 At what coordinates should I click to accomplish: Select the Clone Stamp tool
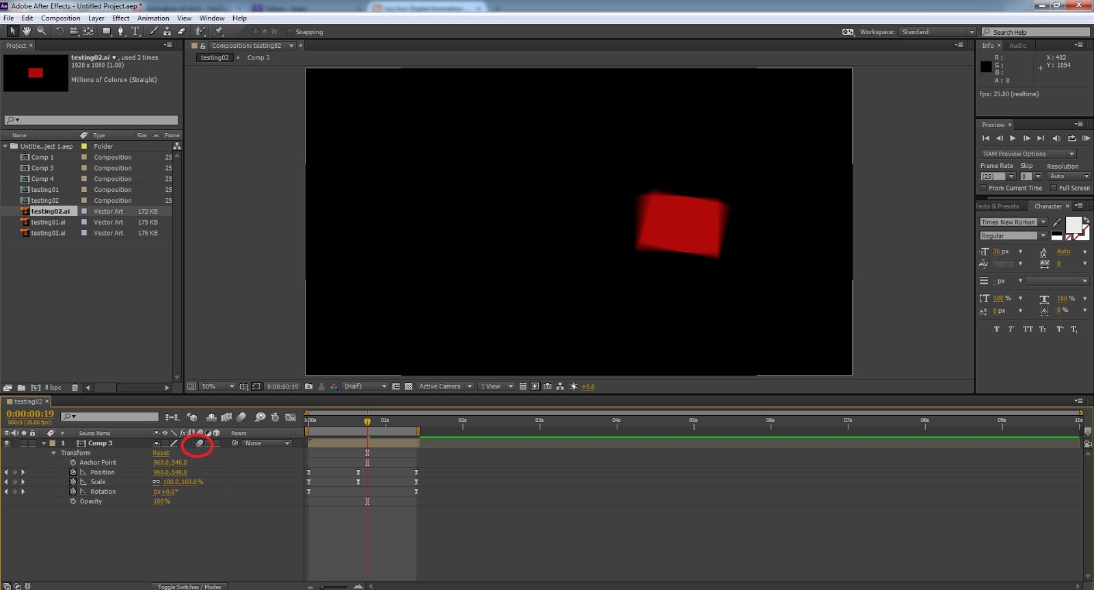[x=168, y=31]
